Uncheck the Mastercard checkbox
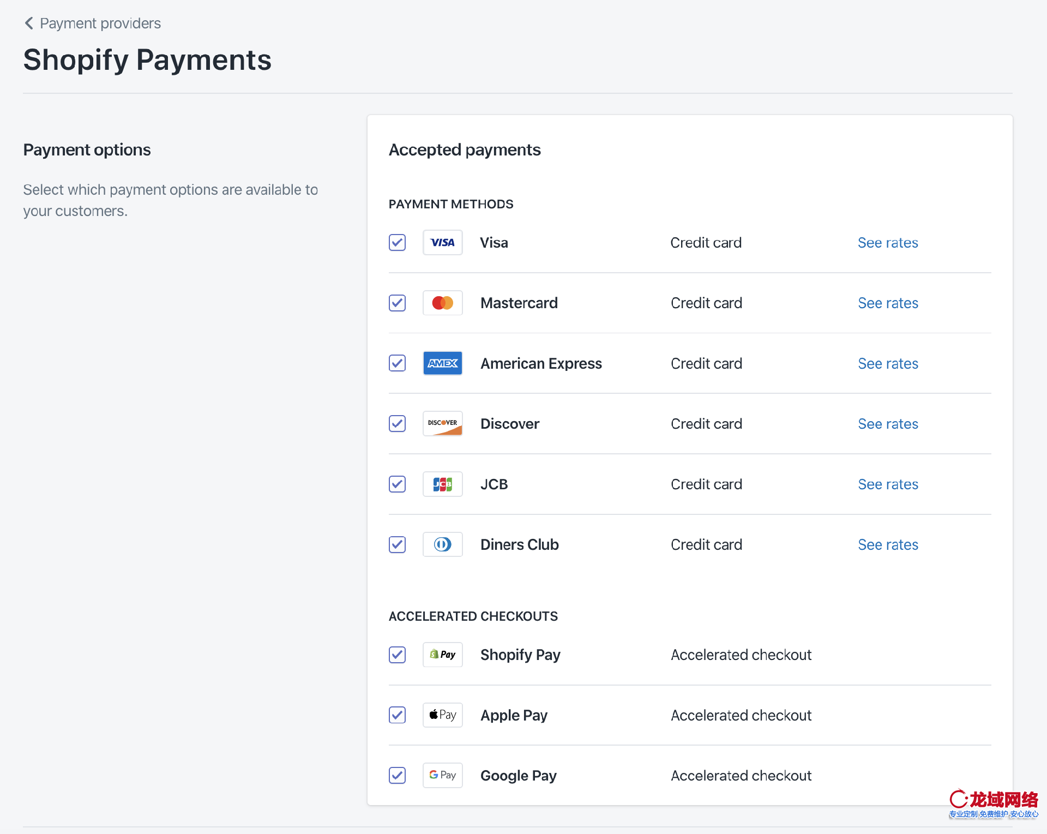 [x=397, y=303]
